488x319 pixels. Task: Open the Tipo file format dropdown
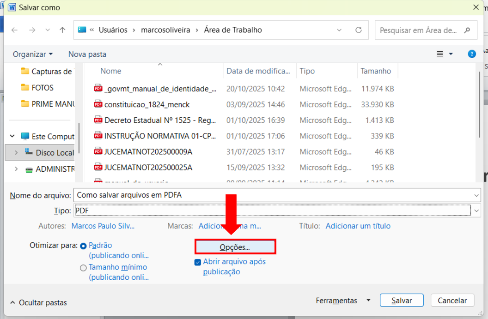coord(476,211)
